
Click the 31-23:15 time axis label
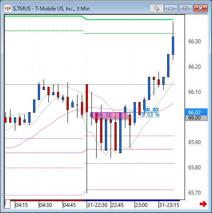pyautogui.click(x=169, y=205)
